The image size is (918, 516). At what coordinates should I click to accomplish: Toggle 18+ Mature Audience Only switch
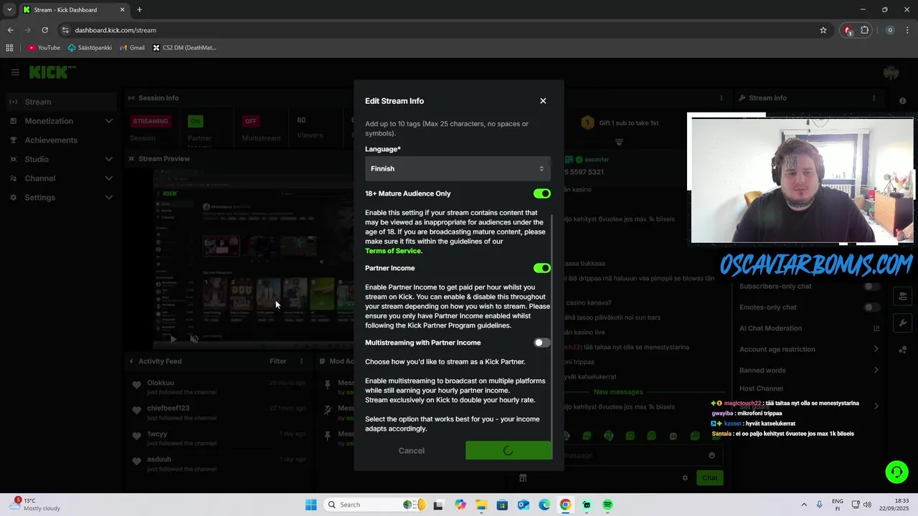tap(541, 193)
